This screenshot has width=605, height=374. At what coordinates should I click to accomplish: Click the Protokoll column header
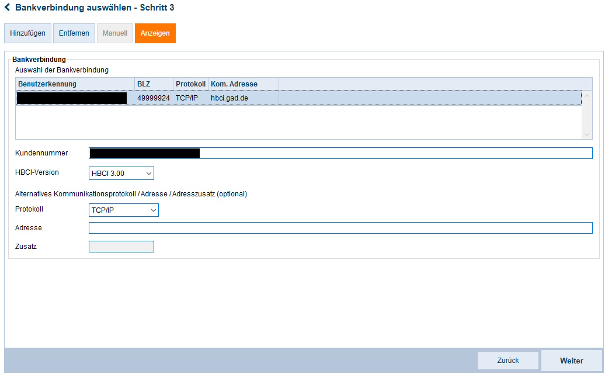click(190, 84)
